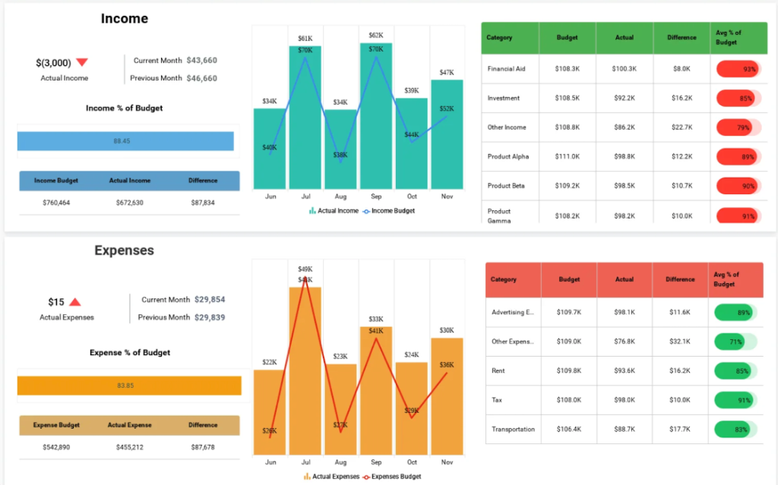Click Advertising 89% green progress pill

(735, 313)
